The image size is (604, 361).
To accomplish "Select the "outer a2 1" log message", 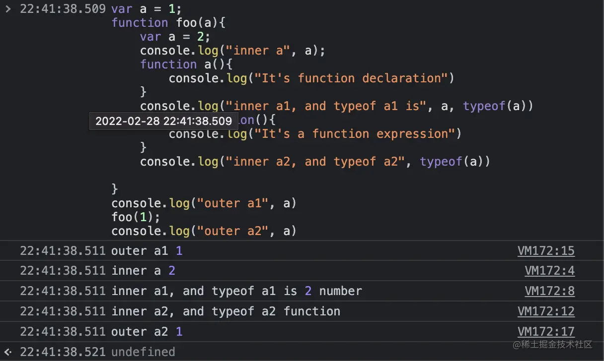I will [x=147, y=332].
